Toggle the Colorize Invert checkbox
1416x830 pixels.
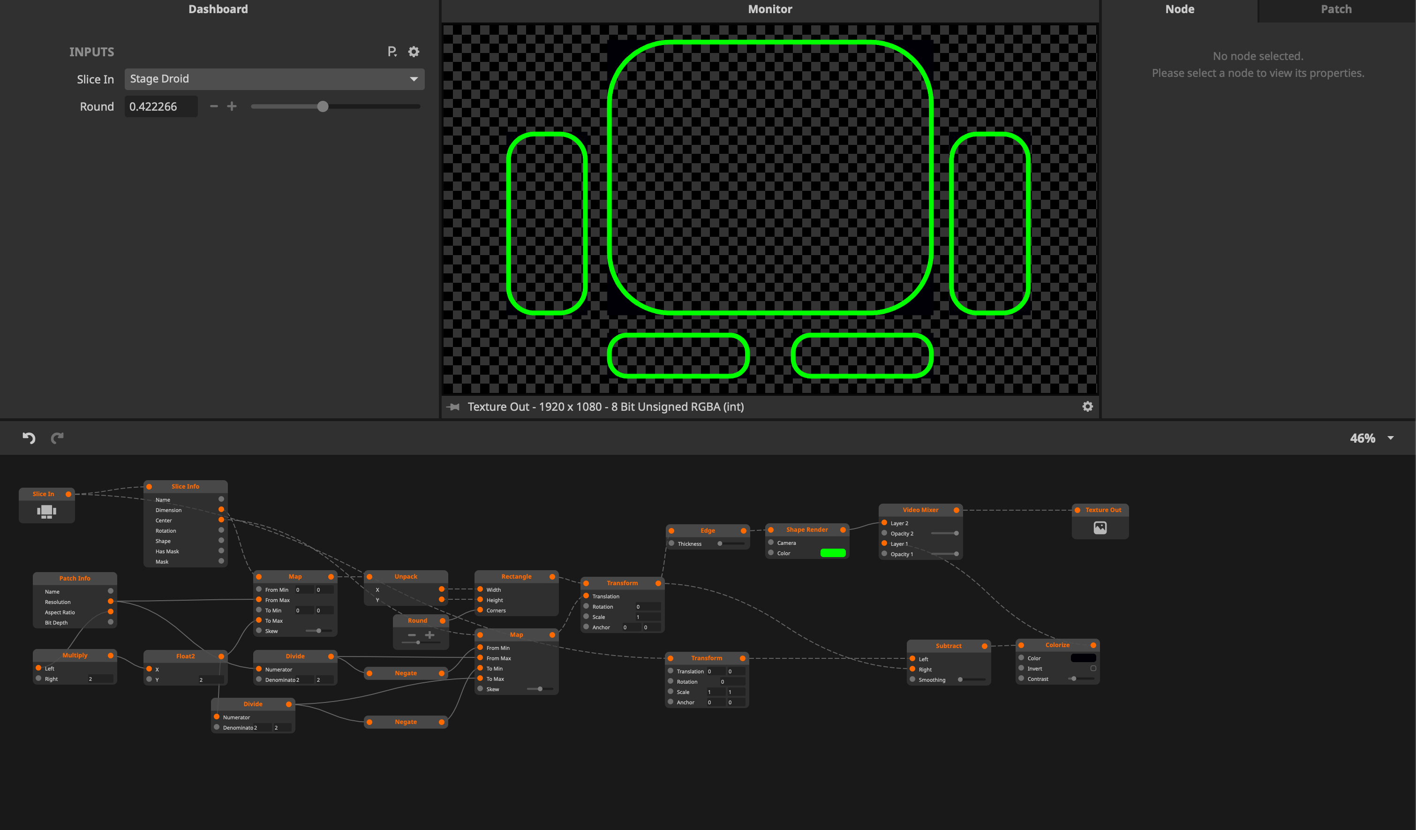click(x=1093, y=669)
